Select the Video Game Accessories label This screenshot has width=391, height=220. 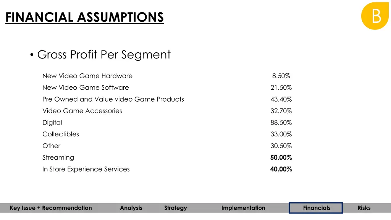point(82,111)
